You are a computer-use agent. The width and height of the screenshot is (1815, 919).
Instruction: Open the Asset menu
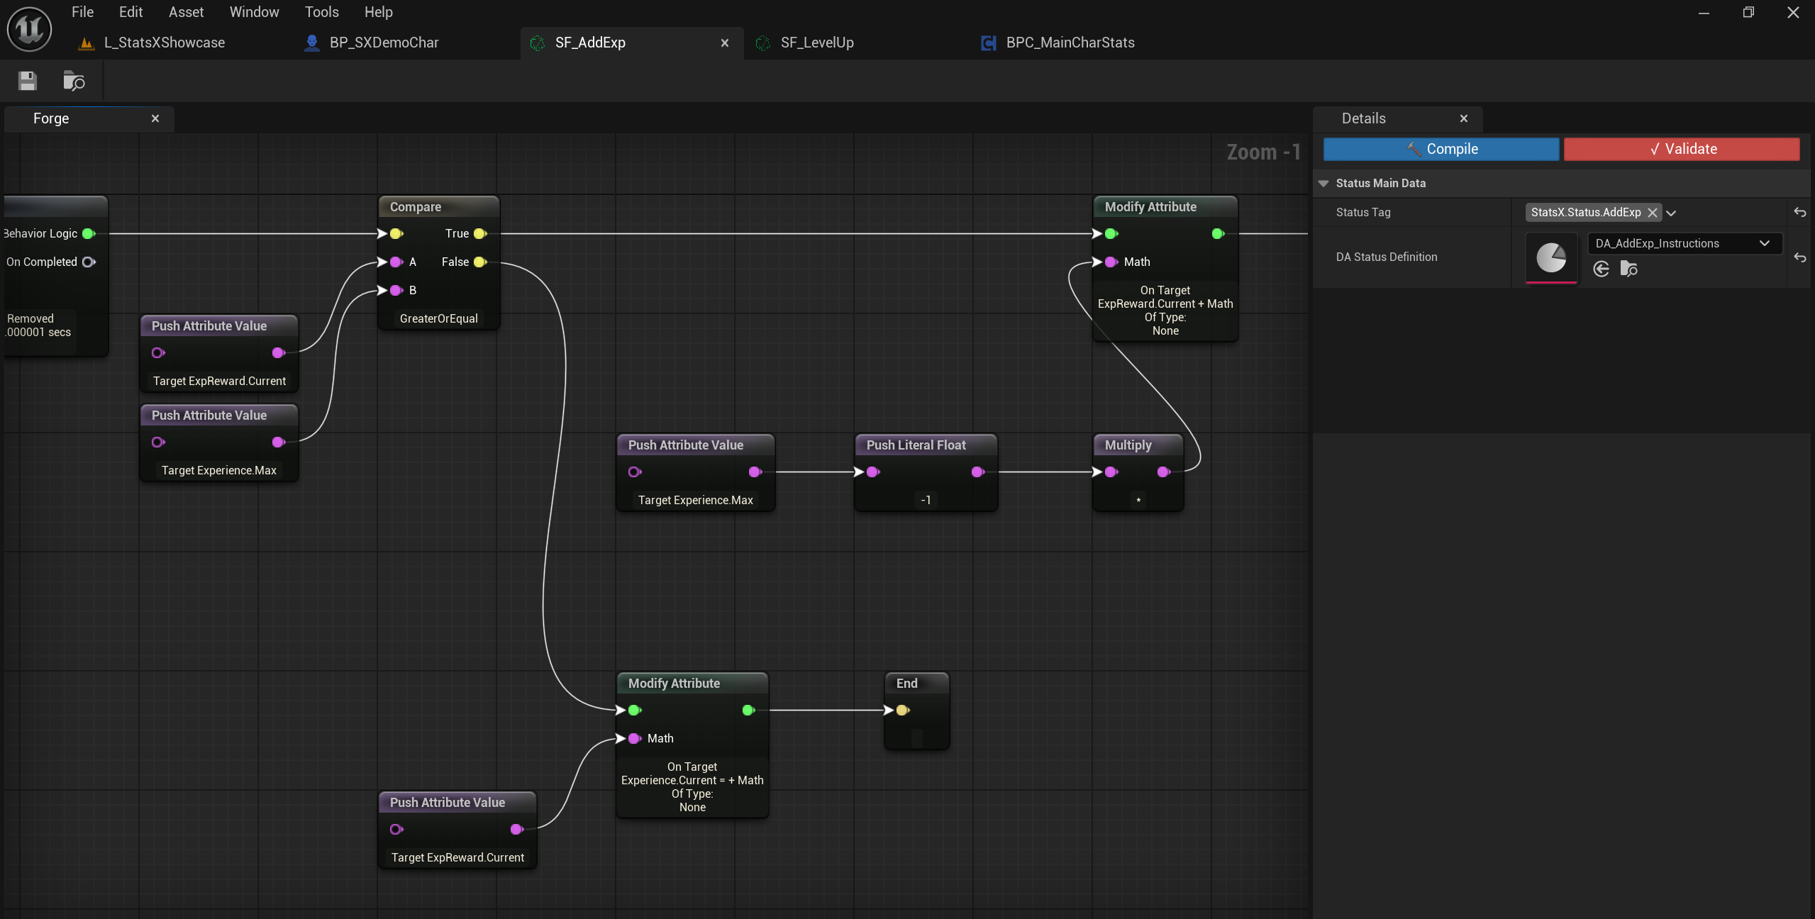point(186,12)
